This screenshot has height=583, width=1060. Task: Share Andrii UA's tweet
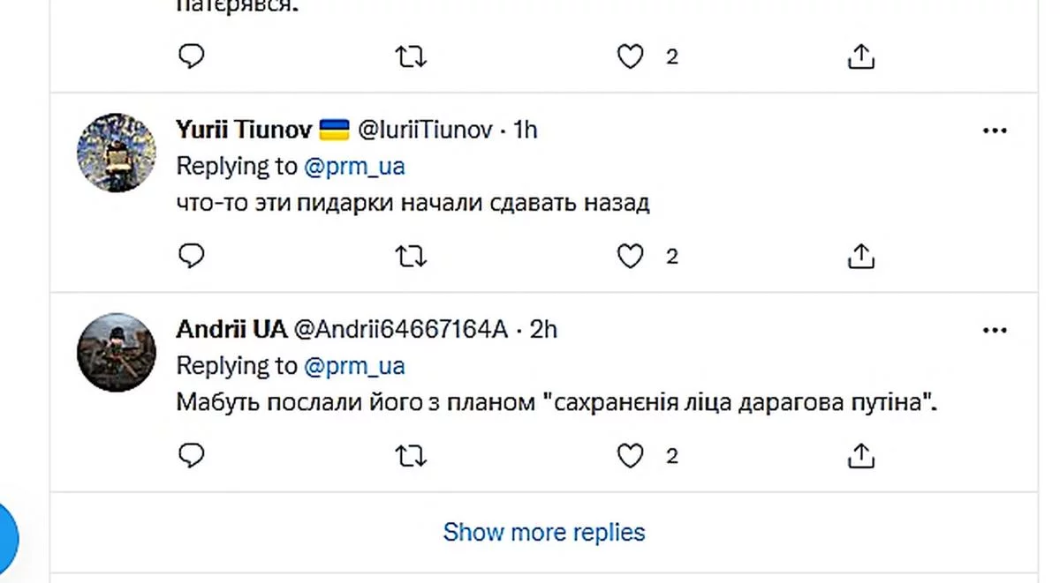coord(860,456)
